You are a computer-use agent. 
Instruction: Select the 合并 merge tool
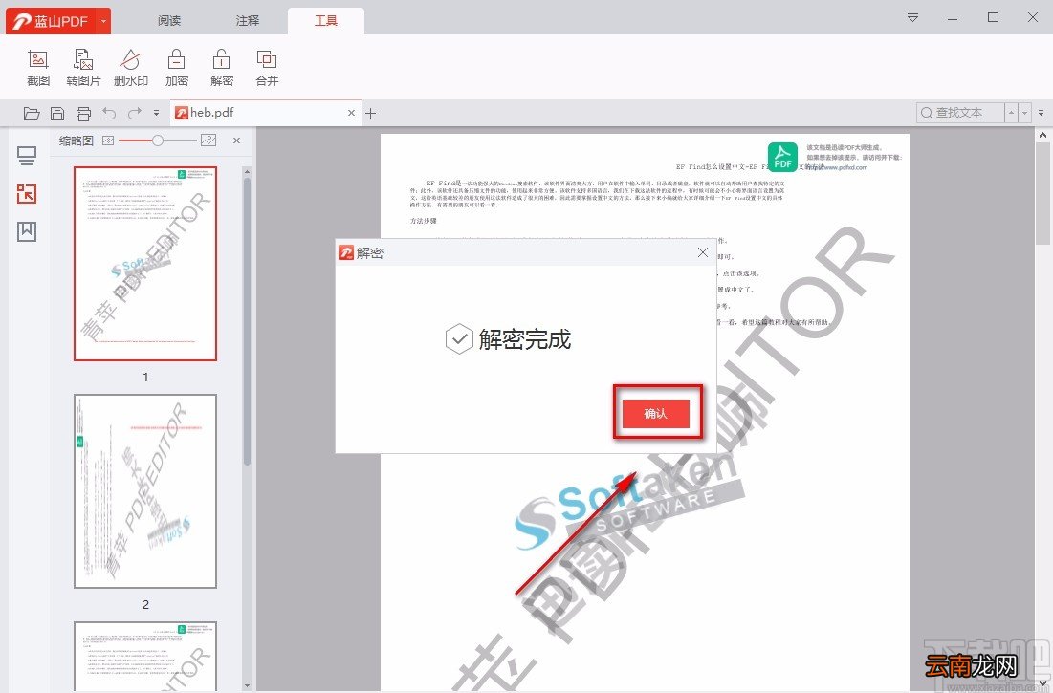point(267,68)
